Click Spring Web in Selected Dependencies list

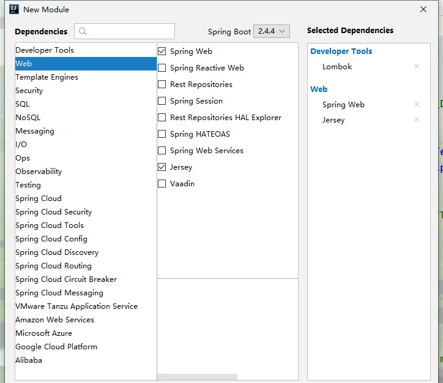(x=343, y=105)
